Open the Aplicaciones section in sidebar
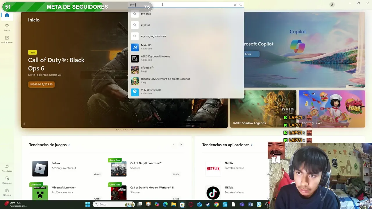The width and height of the screenshot is (372, 209). point(7,39)
